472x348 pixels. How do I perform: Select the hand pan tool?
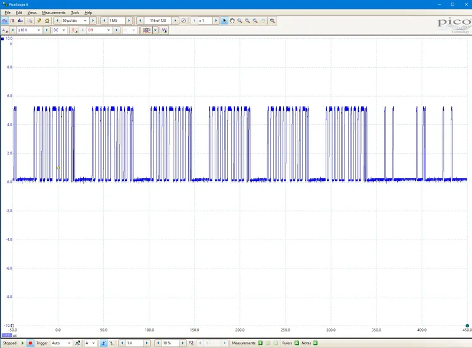click(x=232, y=21)
